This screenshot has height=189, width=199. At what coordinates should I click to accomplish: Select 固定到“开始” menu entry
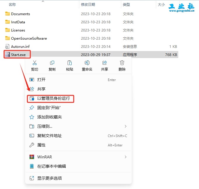(x=78, y=108)
